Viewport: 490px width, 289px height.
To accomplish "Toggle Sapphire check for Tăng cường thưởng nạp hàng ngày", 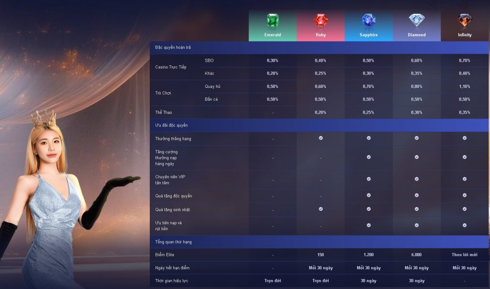I will pos(368,157).
